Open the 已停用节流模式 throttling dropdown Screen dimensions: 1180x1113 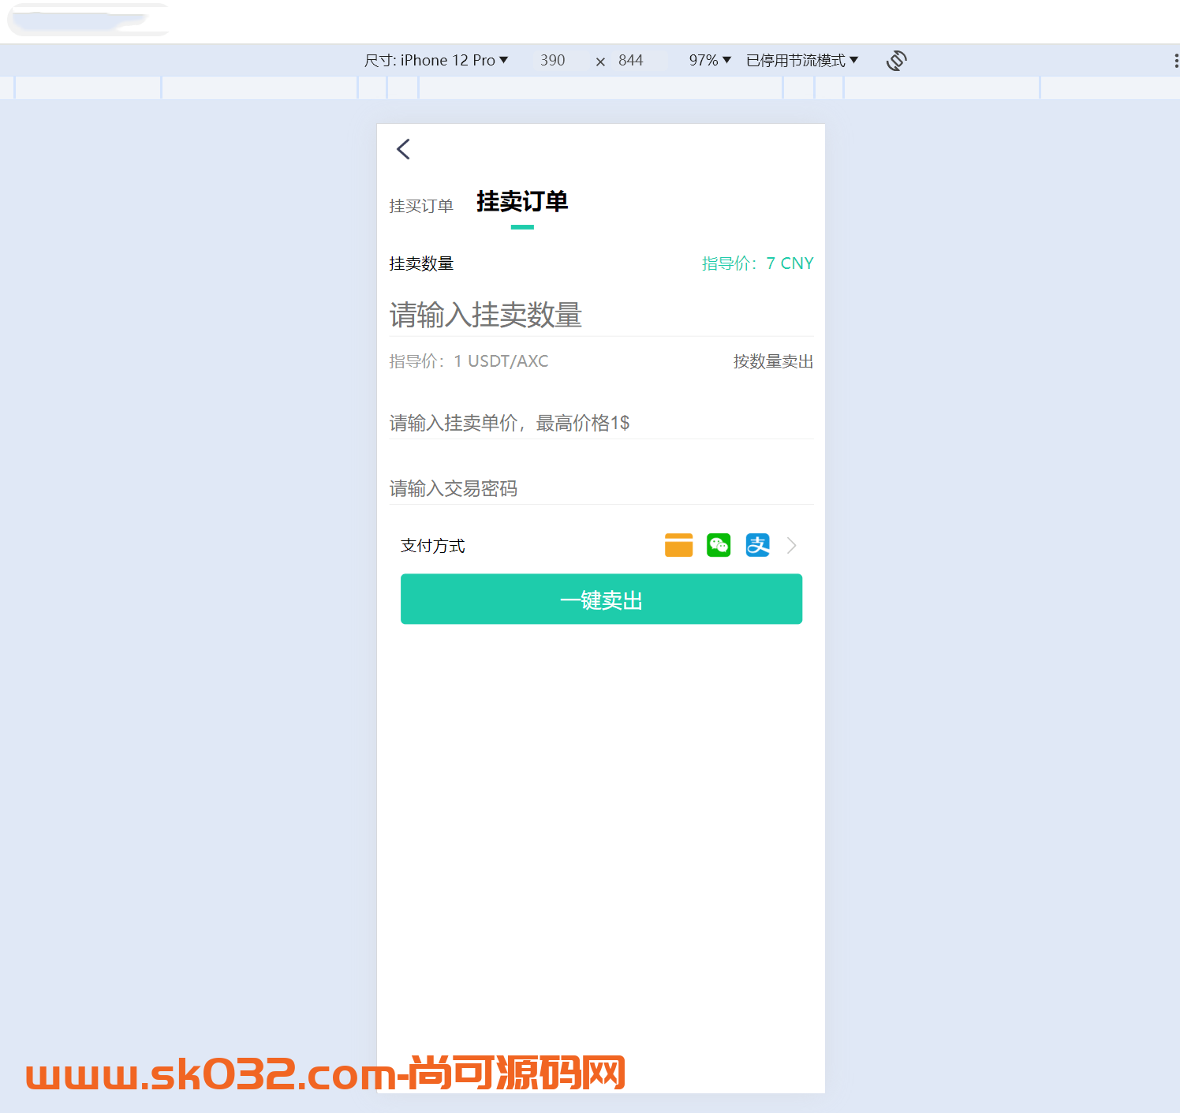click(x=802, y=61)
